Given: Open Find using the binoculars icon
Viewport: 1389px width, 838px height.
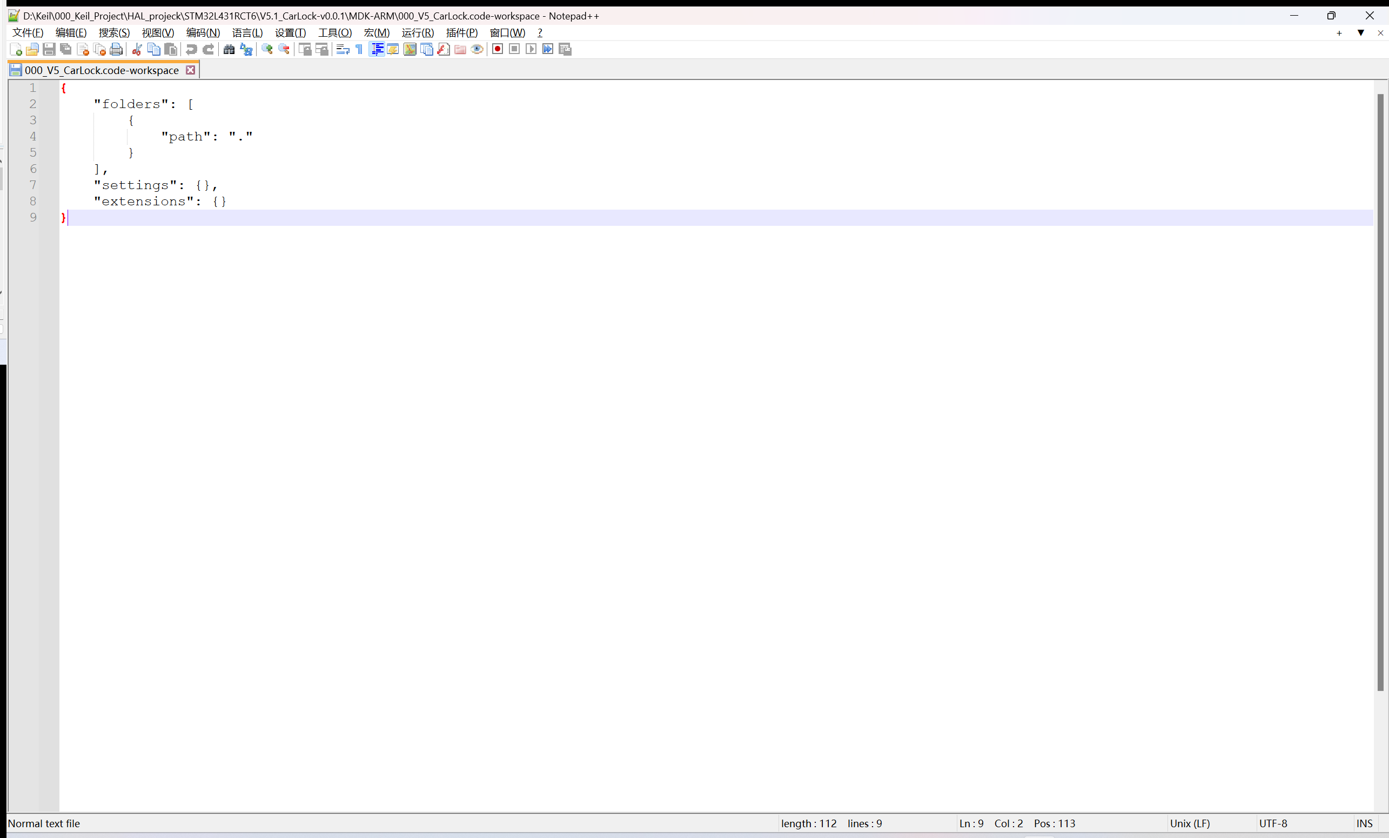Looking at the screenshot, I should (x=229, y=50).
